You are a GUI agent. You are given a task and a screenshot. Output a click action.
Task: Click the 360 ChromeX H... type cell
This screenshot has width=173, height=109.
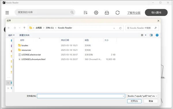(93, 59)
